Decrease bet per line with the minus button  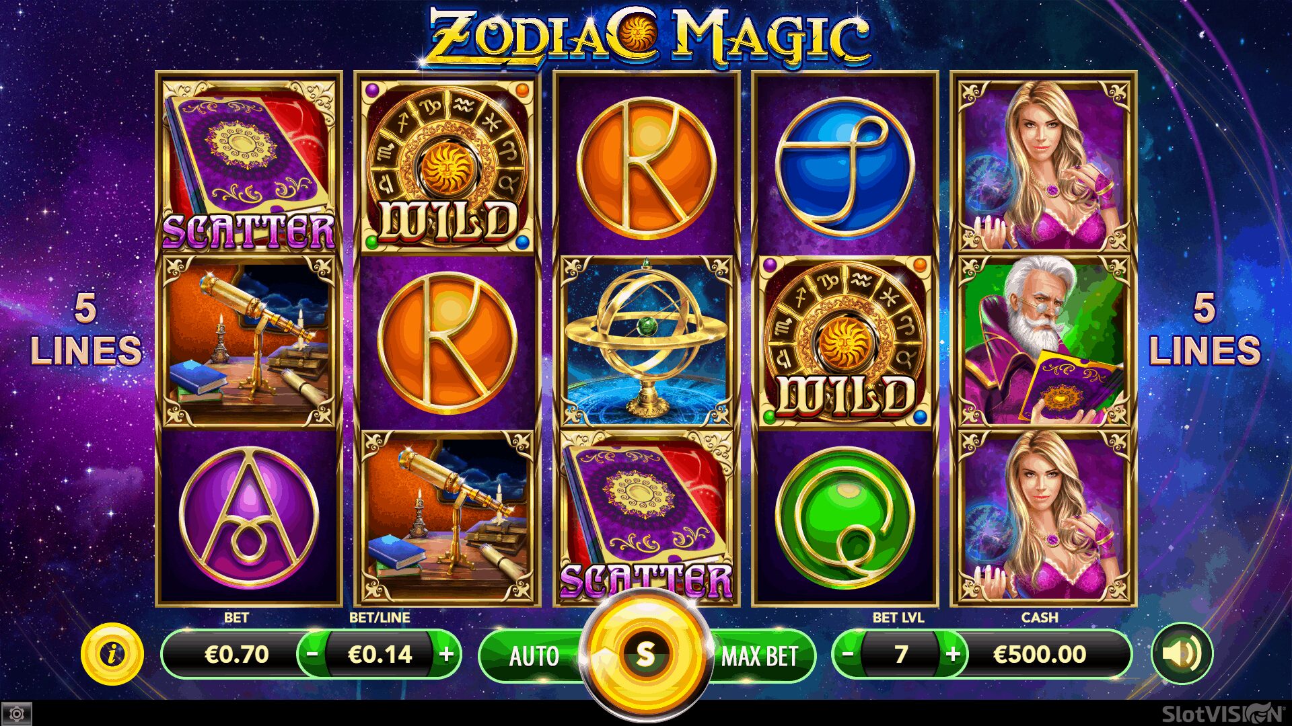coord(312,653)
